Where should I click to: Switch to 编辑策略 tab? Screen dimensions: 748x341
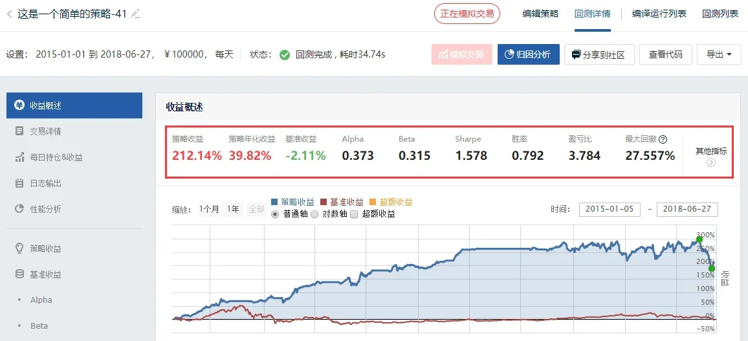tap(540, 14)
